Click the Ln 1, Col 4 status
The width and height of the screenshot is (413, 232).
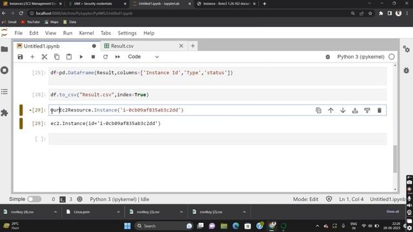point(351,199)
